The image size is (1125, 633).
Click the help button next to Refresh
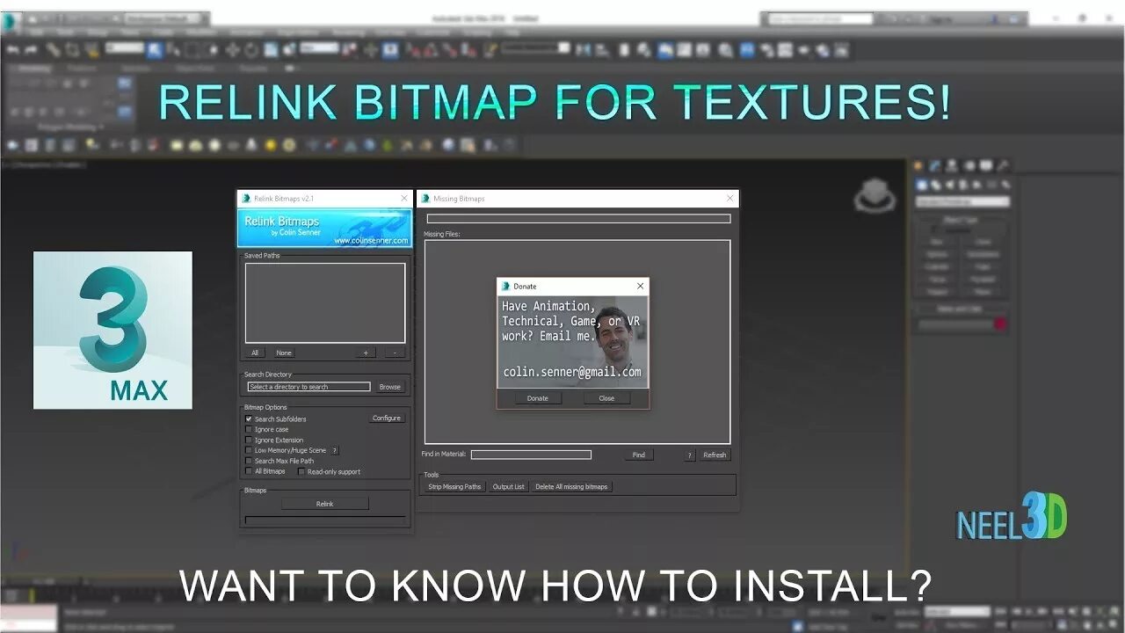click(690, 455)
